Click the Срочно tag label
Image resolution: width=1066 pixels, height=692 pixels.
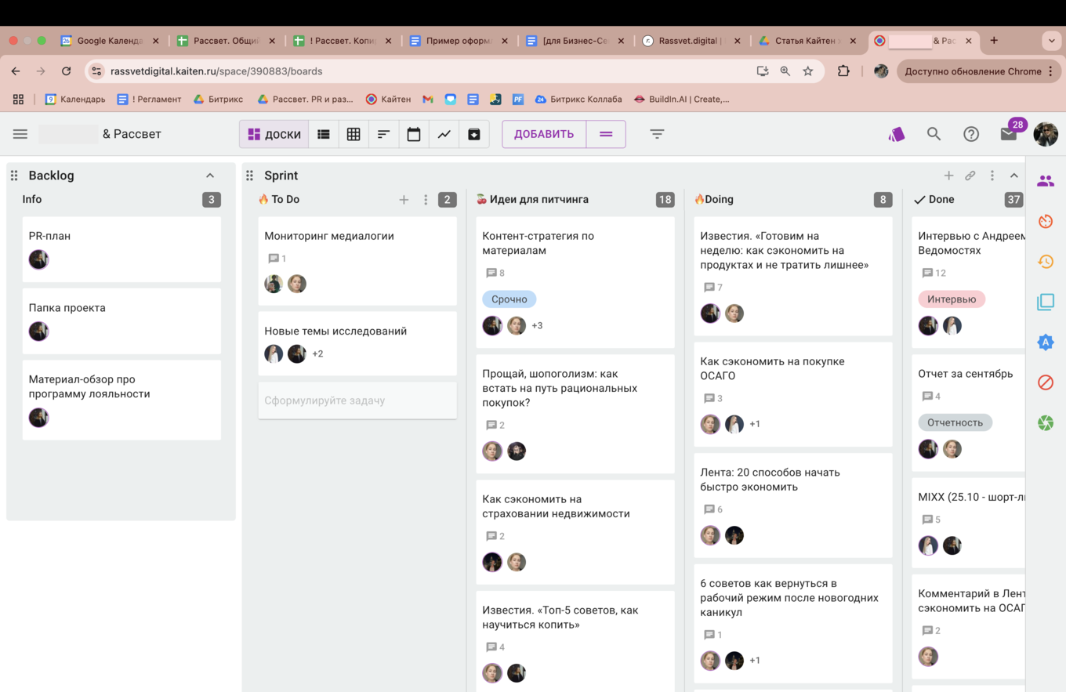pos(509,299)
